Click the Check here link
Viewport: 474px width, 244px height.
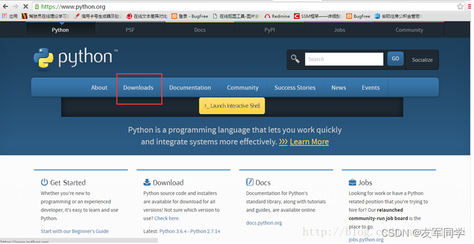point(167,218)
